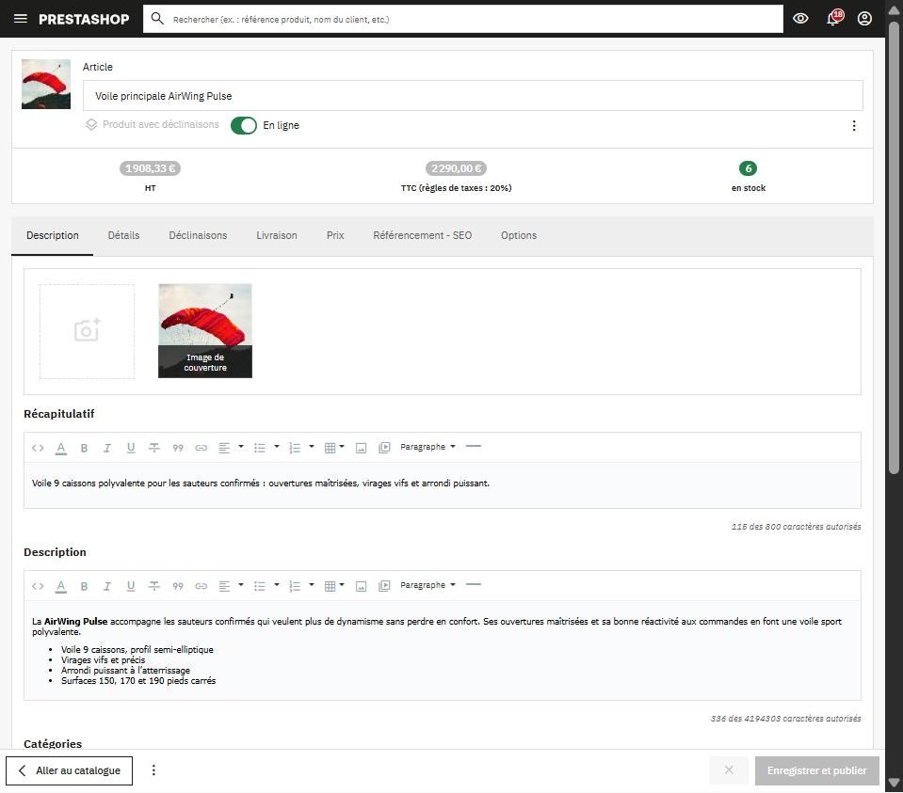The image size is (903, 793).
Task: Click add image placeholder with camera
Action: point(87,331)
